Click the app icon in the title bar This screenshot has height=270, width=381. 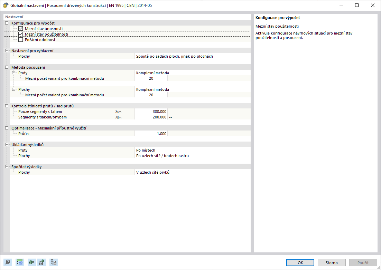[5, 5]
